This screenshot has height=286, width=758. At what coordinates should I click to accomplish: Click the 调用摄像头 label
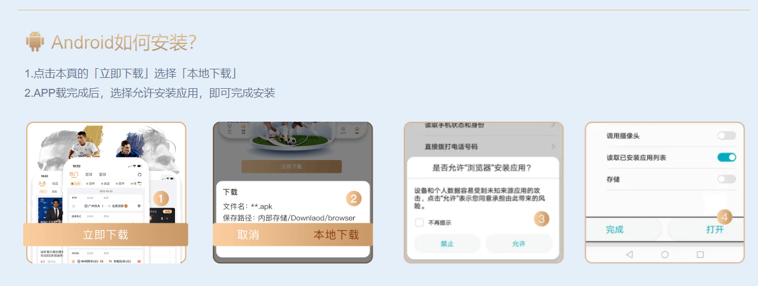(x=623, y=136)
